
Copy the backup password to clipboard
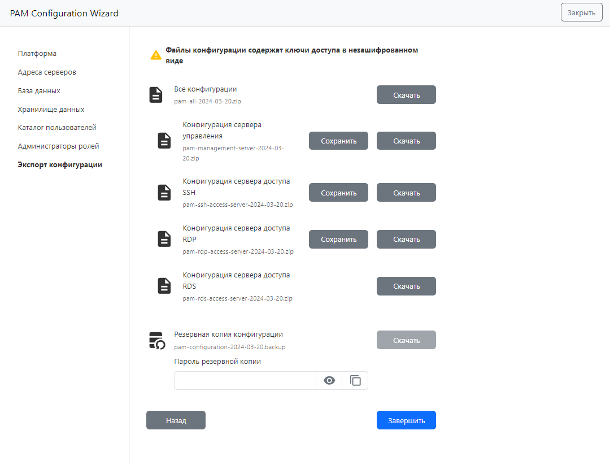(355, 381)
